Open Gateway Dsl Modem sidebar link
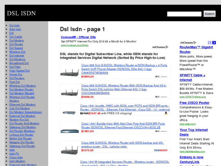Image resolution: width=221 pixels, height=166 pixels. click(22, 127)
